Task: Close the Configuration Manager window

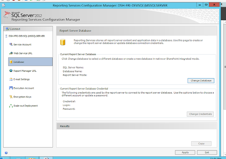Action: (x=214, y=5)
